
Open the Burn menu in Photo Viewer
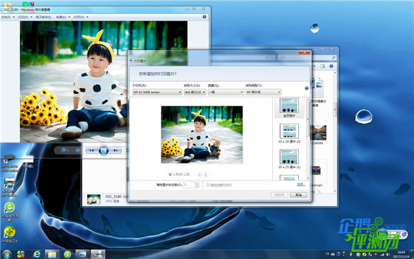point(63,17)
